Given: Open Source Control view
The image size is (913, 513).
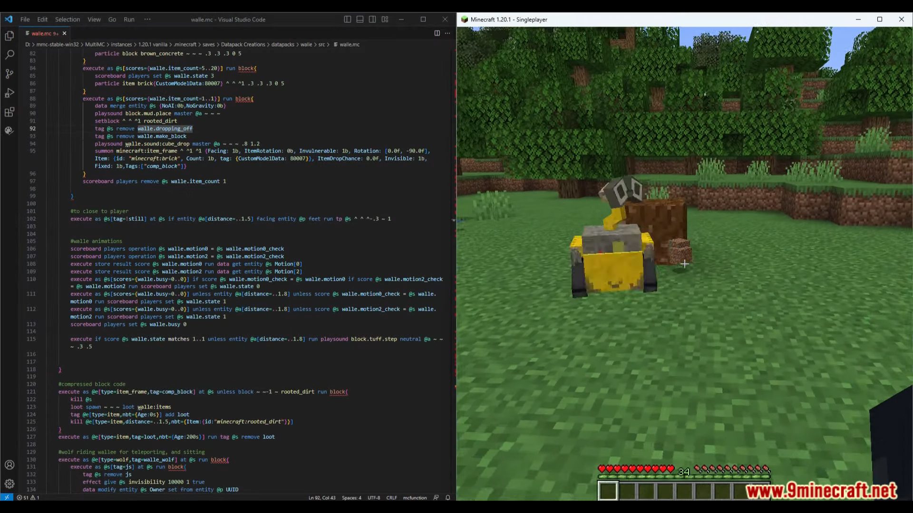Looking at the screenshot, I should pos(9,74).
